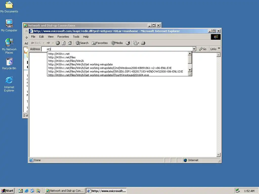Open My Computer desktop icon
Screen dimensions: 259x194
point(9,26)
